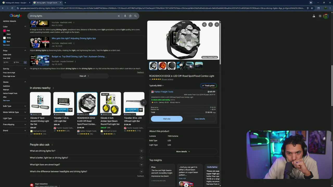This screenshot has width=333, height=187.
Task: Filter by Harbor Freight Tools store
Action: [x=10, y=93]
